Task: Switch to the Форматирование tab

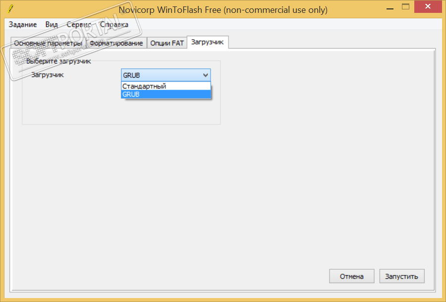Action: pos(116,43)
